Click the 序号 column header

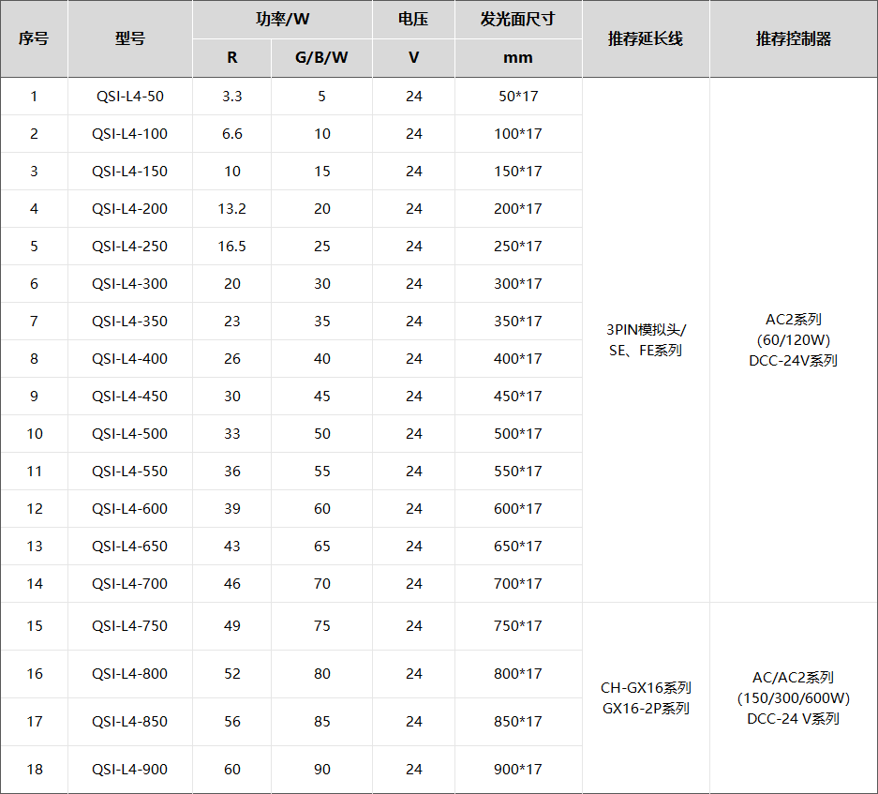coord(34,38)
